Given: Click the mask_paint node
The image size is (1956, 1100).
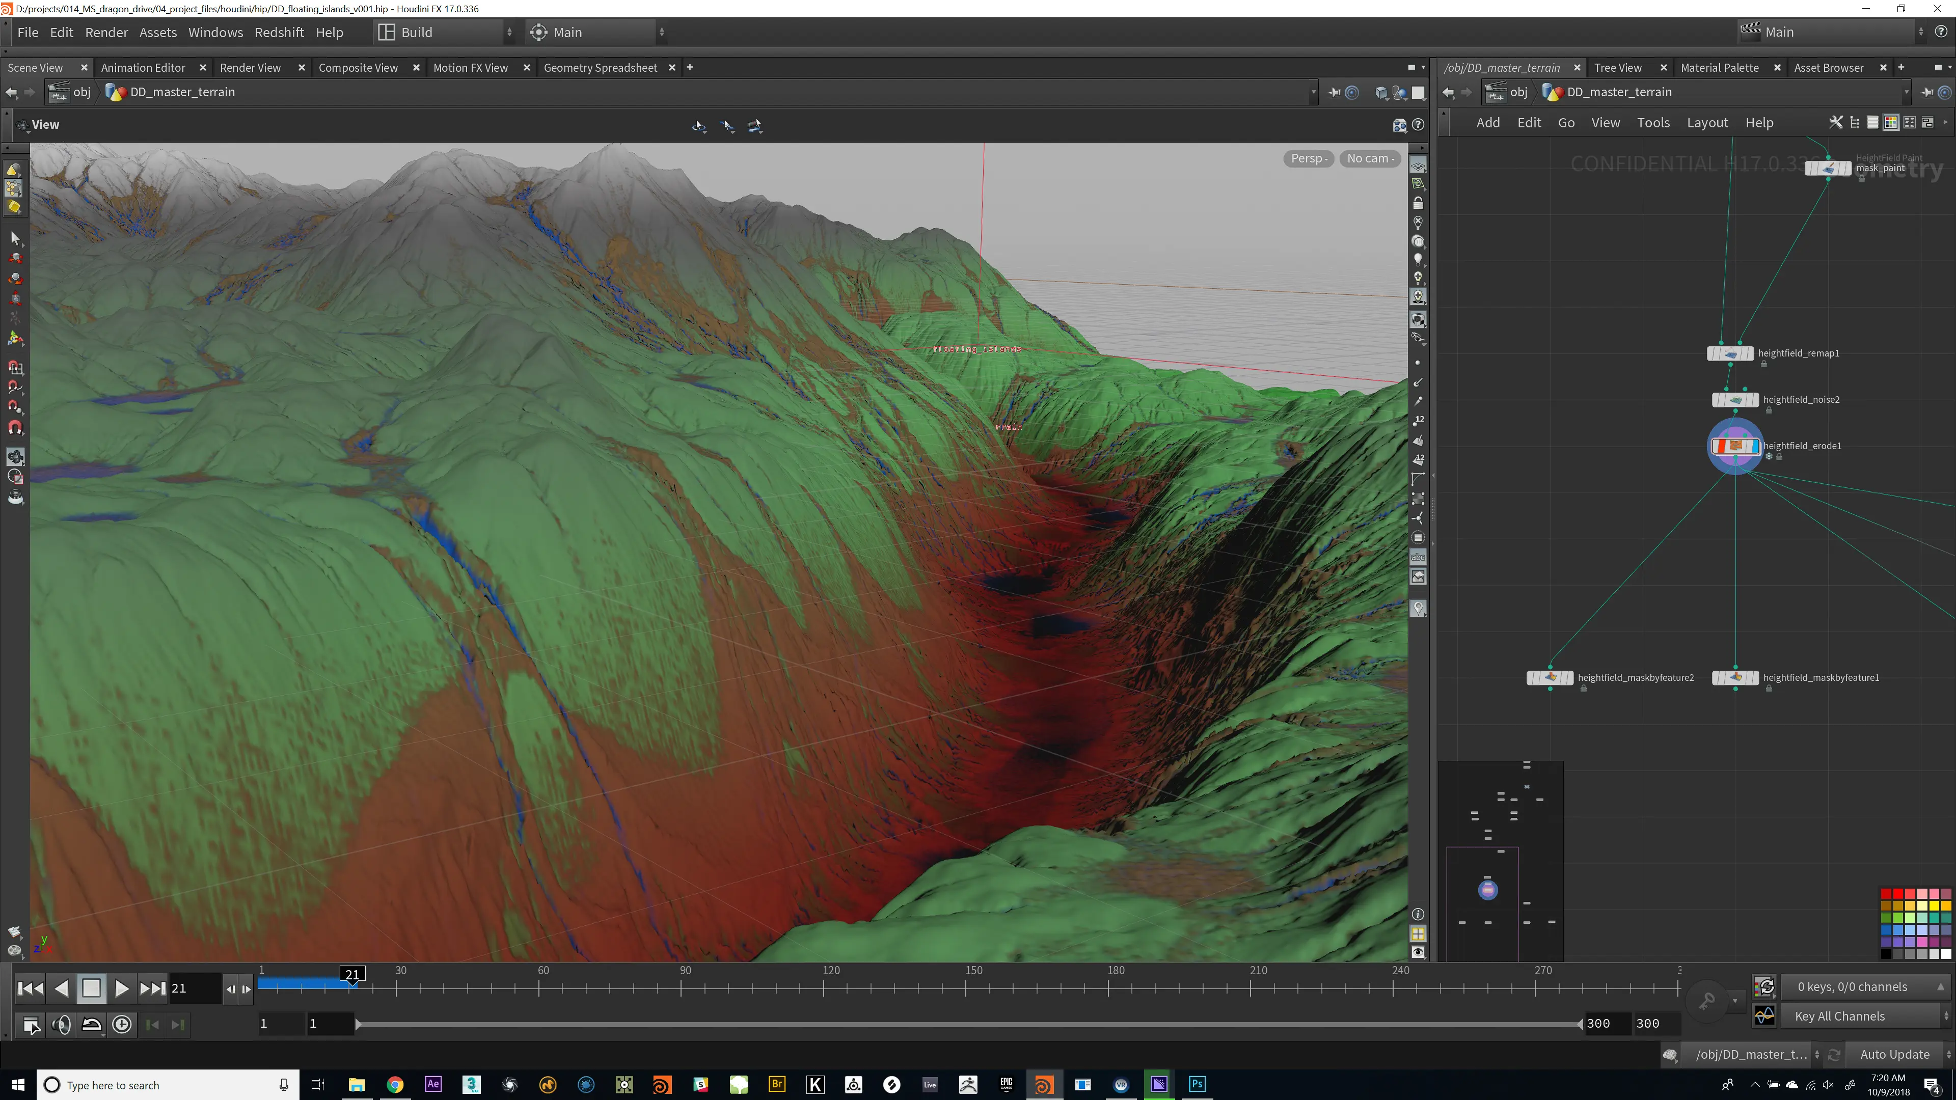Looking at the screenshot, I should [x=1828, y=168].
